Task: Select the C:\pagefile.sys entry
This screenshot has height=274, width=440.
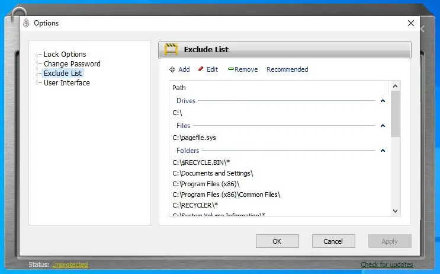Action: 194,138
